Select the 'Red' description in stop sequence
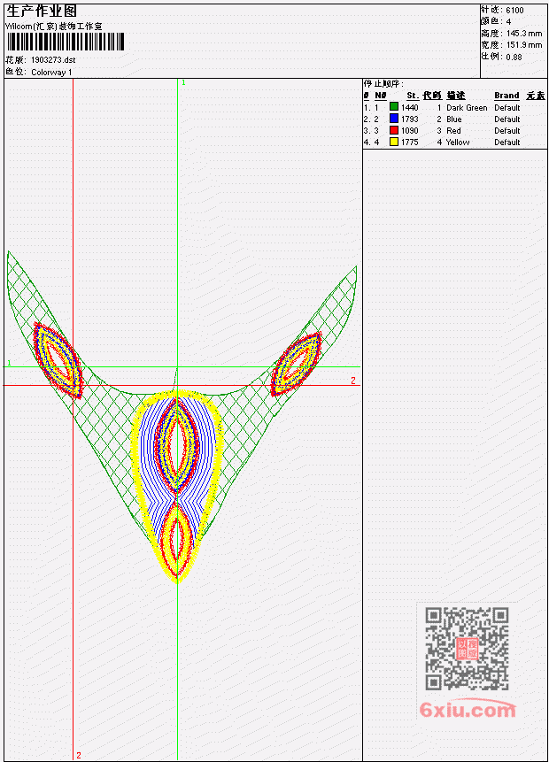549x762 pixels. 453,131
